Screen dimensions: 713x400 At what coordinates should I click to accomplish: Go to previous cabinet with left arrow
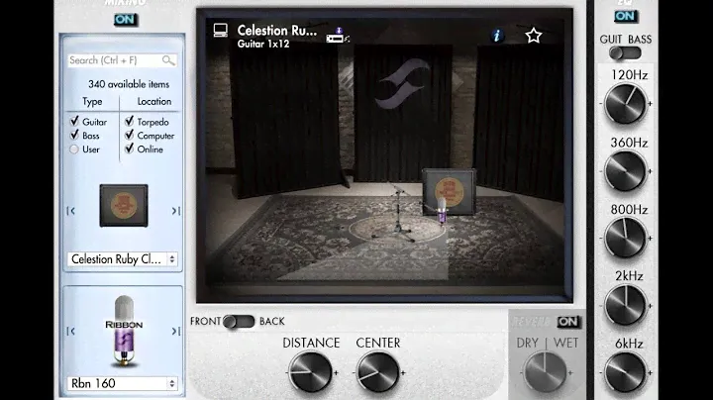pos(70,211)
